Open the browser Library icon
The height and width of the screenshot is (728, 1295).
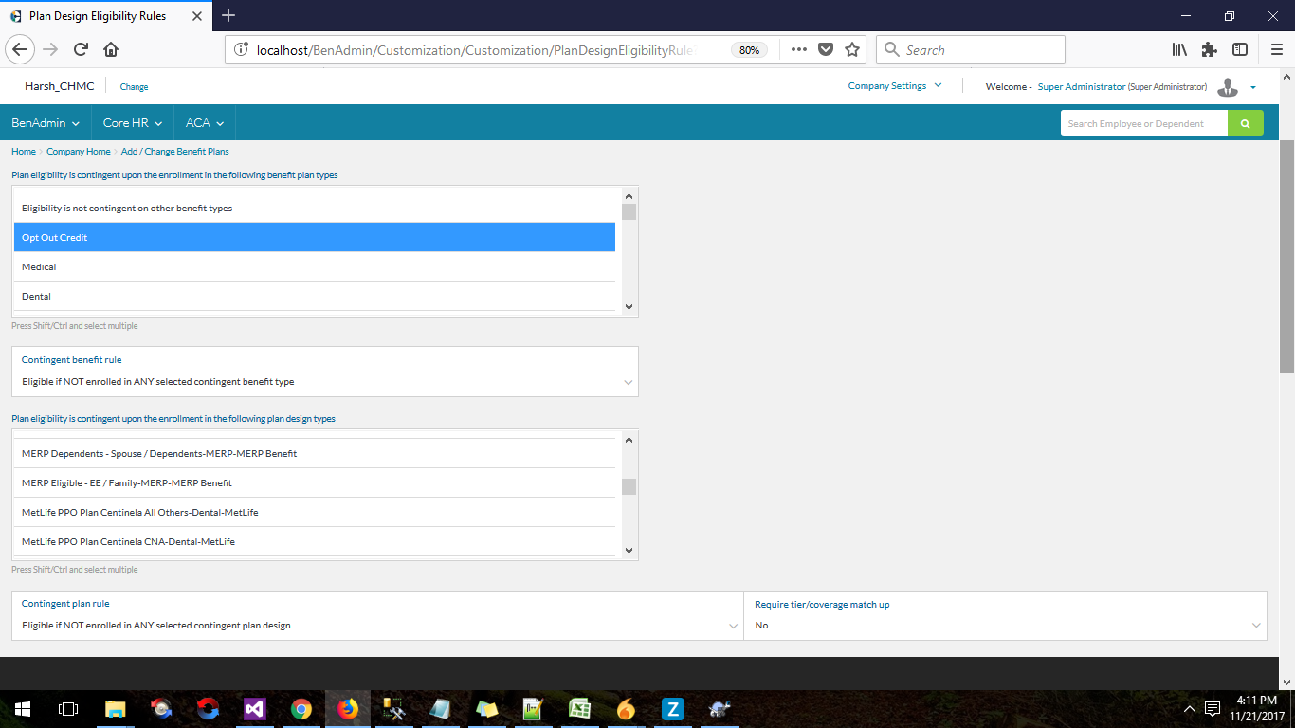pos(1179,50)
